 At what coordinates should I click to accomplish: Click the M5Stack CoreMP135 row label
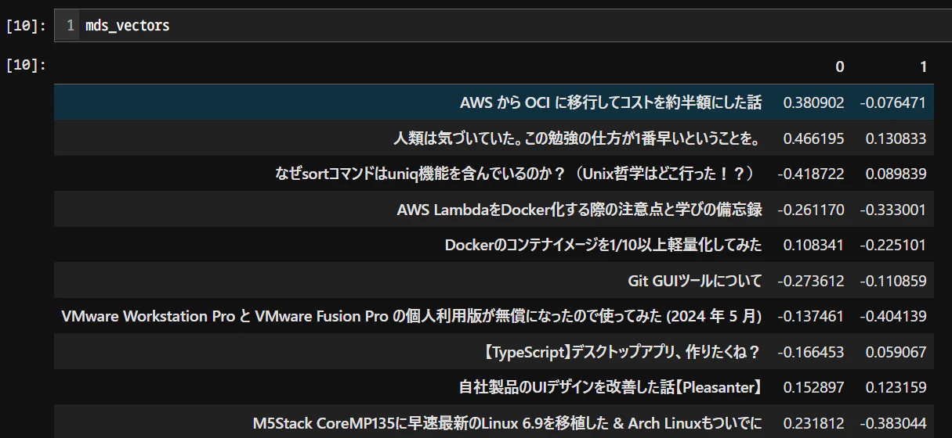[506, 423]
